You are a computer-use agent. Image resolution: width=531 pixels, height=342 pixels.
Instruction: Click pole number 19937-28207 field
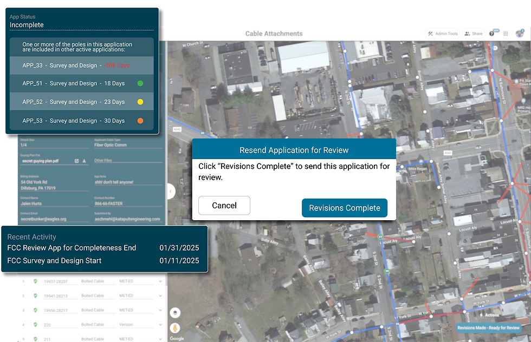tap(60, 281)
